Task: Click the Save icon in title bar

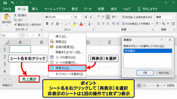Action: [x=5, y=2]
